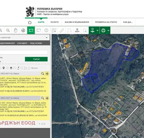Screen dimensions: 144x138
Task: Toggle the active add-to-selection rectangle tool
Action: (31, 30)
